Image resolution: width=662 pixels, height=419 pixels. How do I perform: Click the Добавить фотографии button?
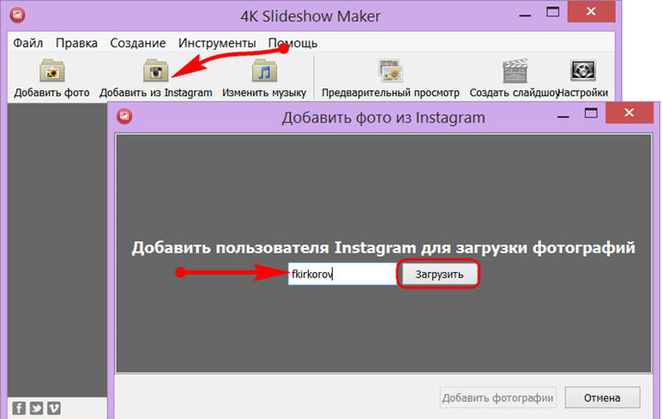click(x=497, y=398)
